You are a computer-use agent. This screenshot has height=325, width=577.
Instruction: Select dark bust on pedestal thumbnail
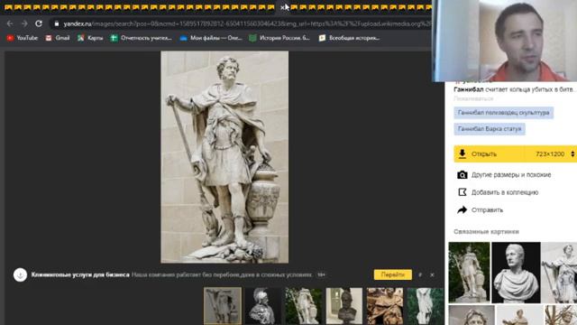coord(344,306)
